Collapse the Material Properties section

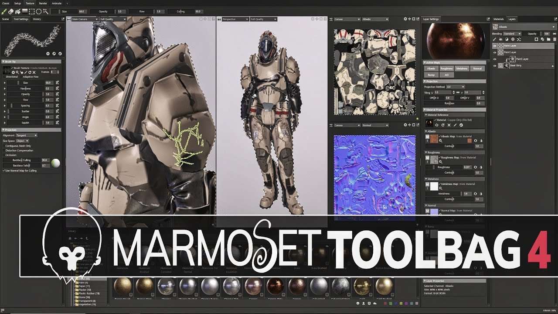454,109
